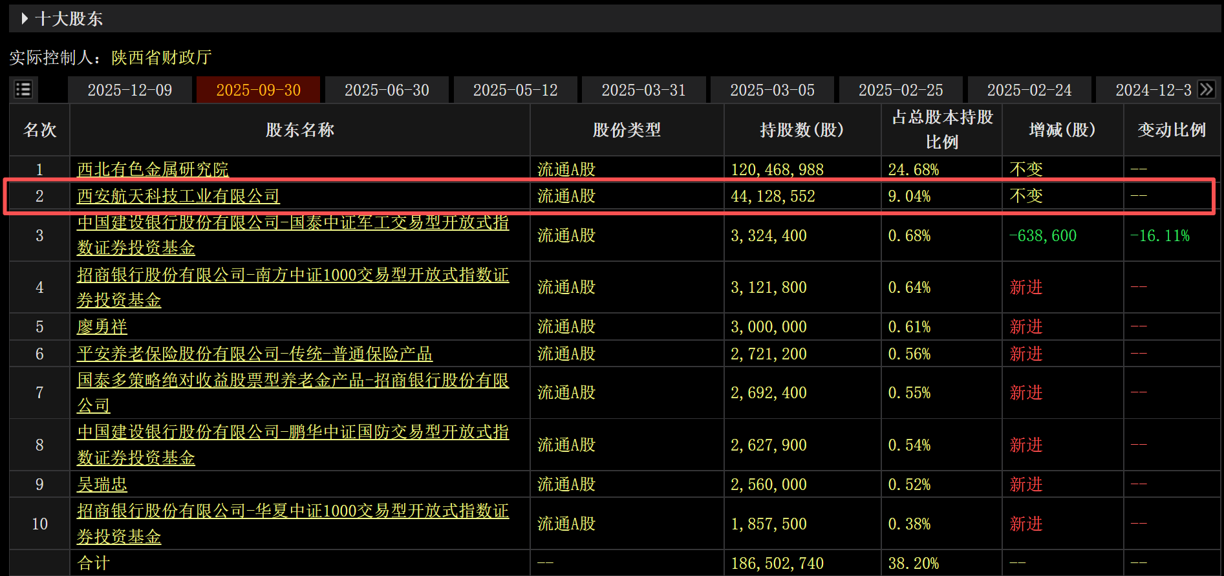Click the 合计 total row label
Image resolution: width=1224 pixels, height=576 pixels.
pyautogui.click(x=94, y=563)
